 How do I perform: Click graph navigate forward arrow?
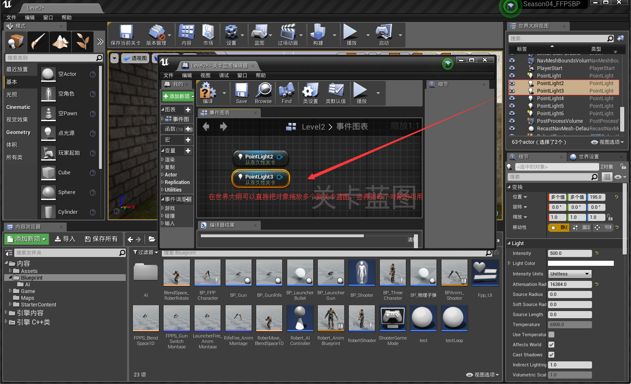pos(223,126)
